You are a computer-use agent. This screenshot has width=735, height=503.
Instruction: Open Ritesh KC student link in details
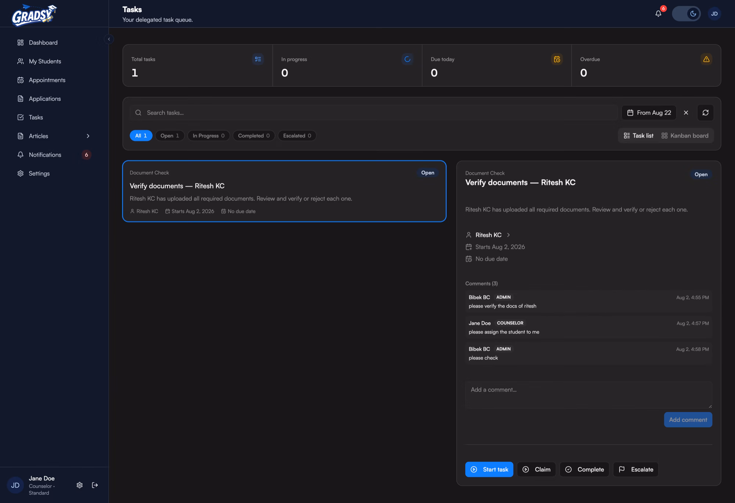pos(488,235)
